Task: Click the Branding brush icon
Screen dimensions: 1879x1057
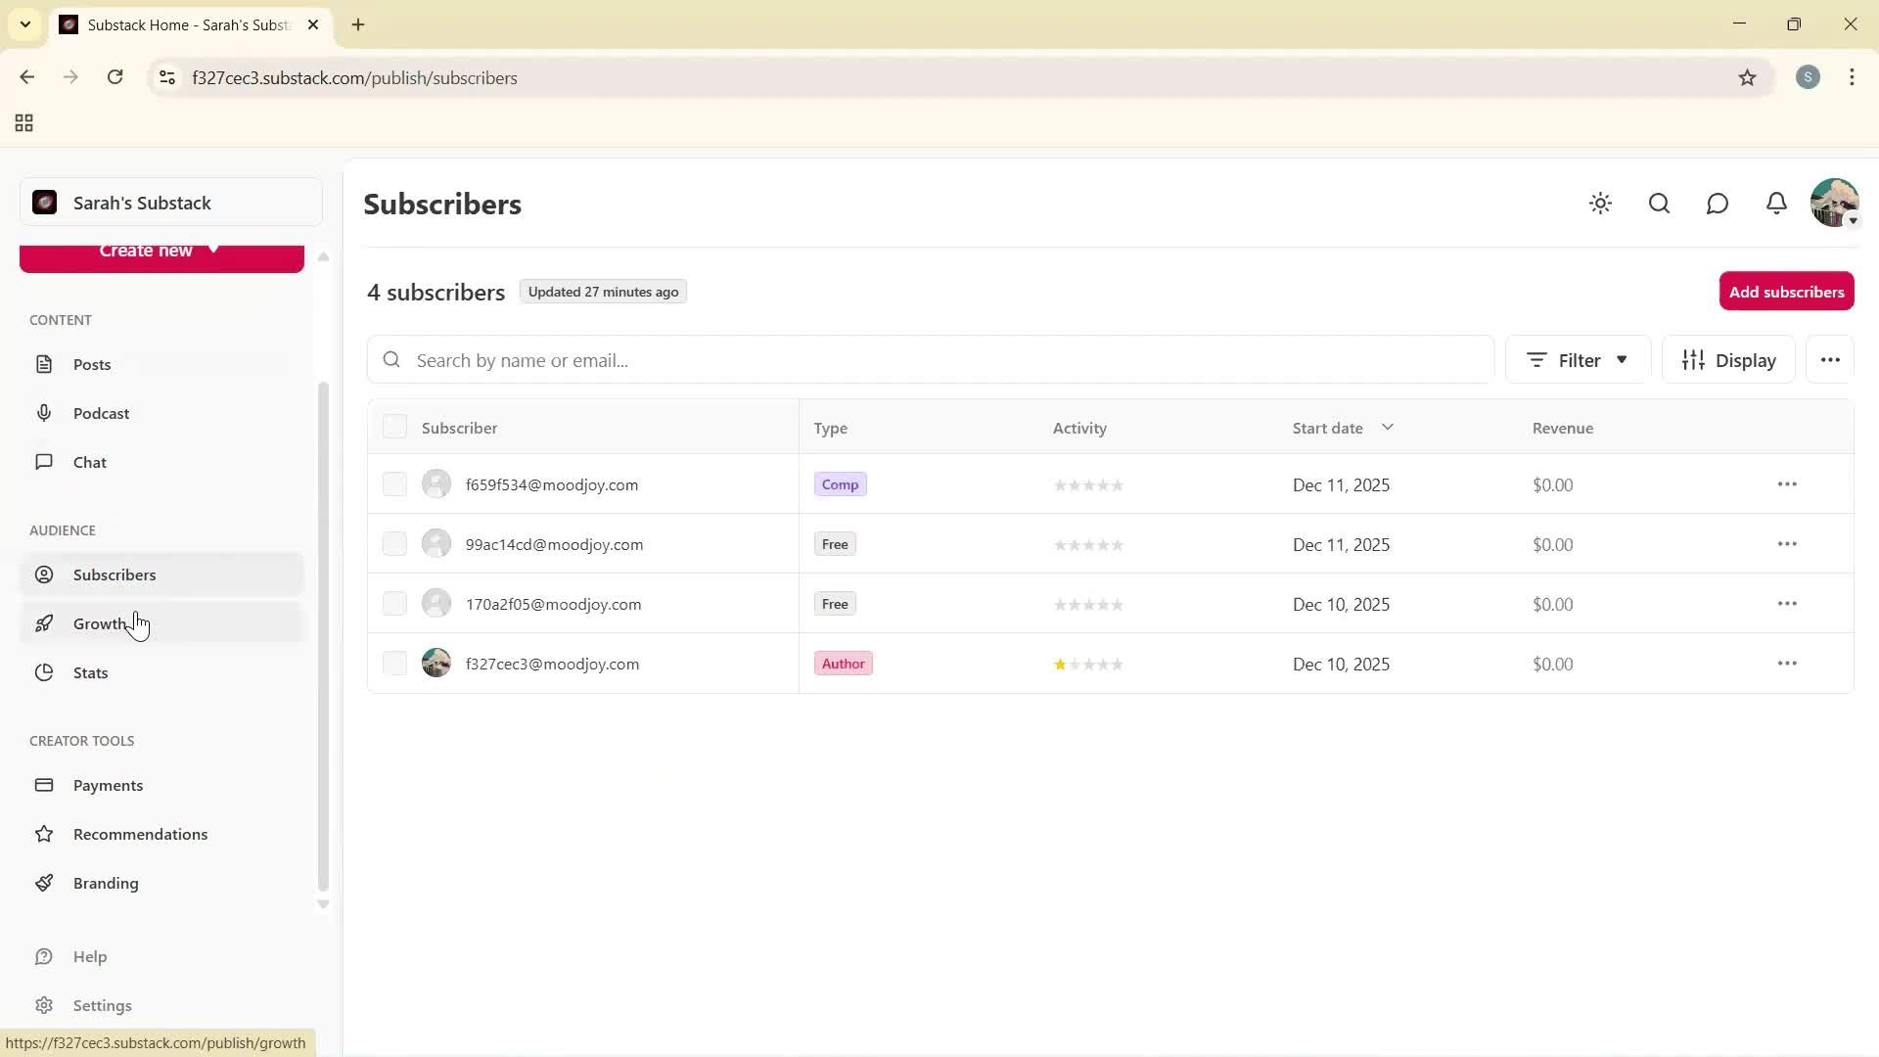Action: [45, 883]
